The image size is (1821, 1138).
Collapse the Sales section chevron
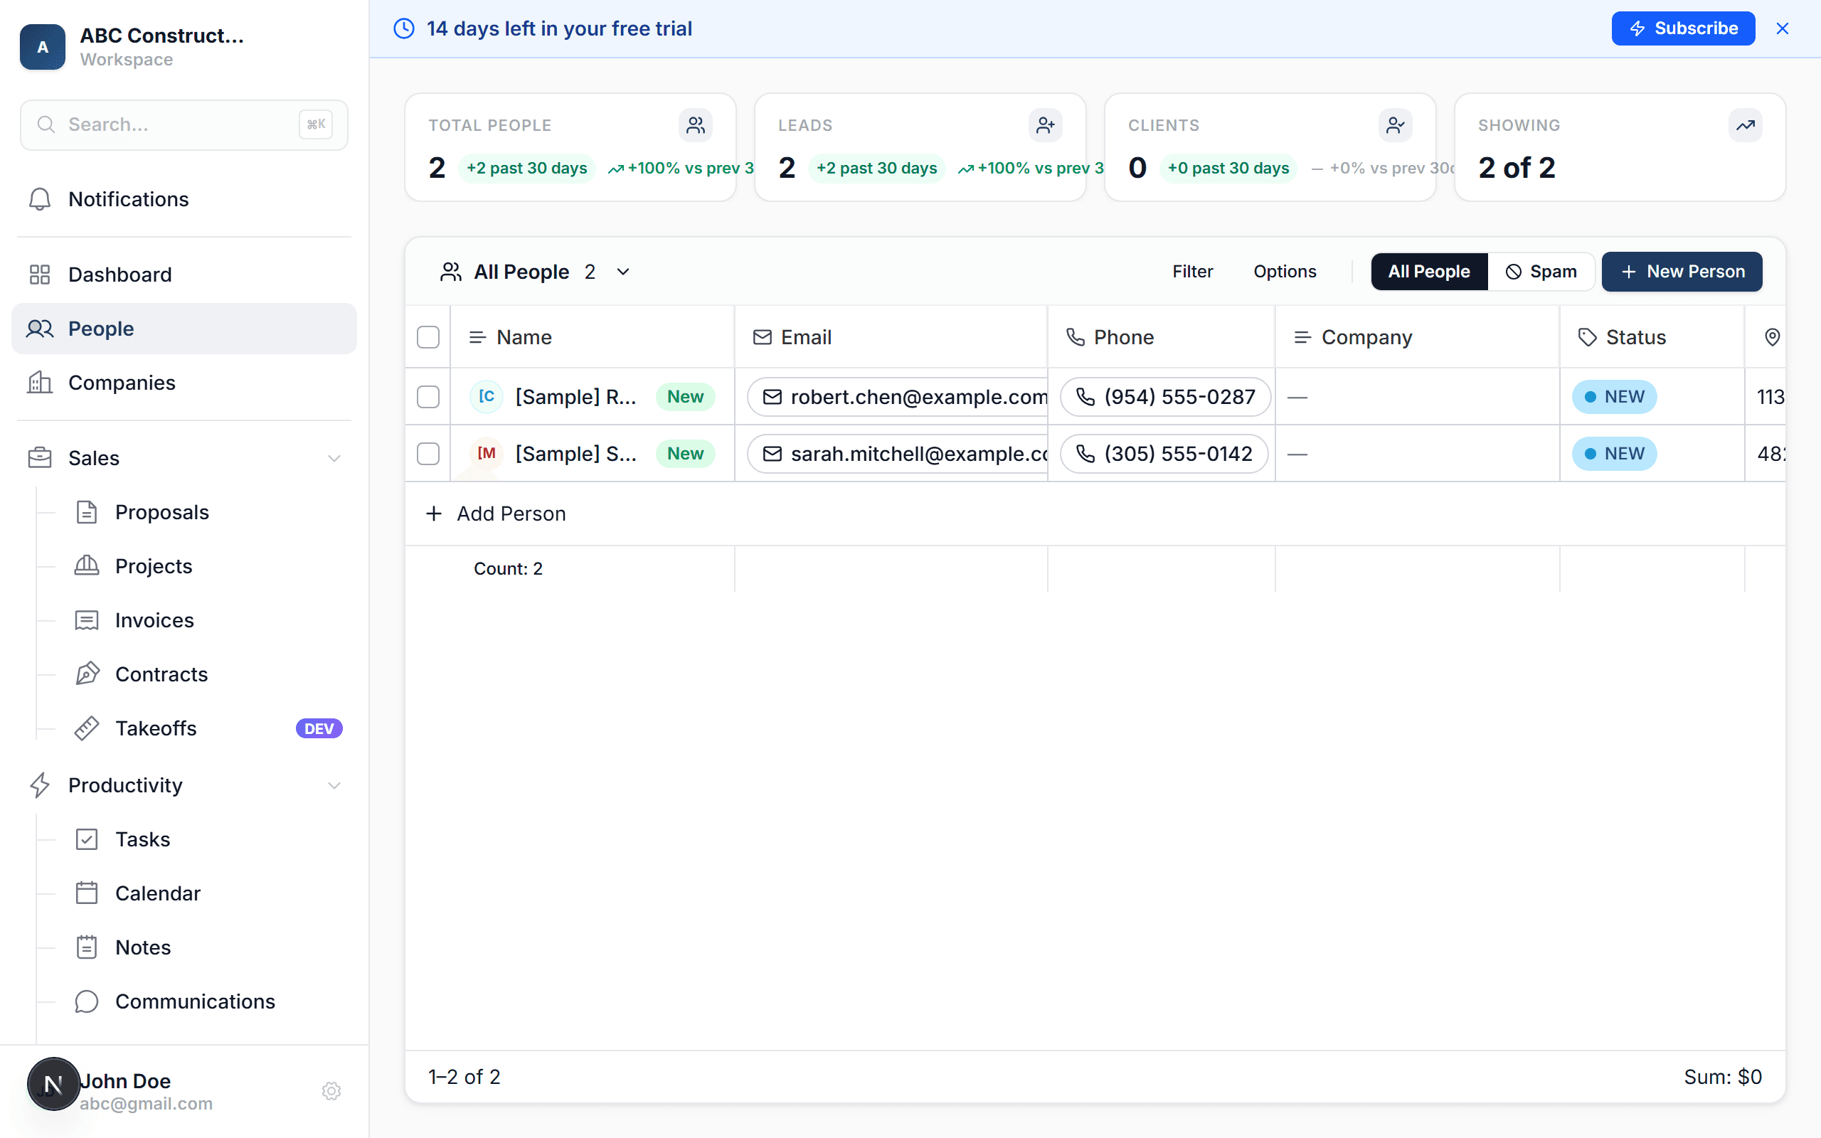[x=334, y=458]
